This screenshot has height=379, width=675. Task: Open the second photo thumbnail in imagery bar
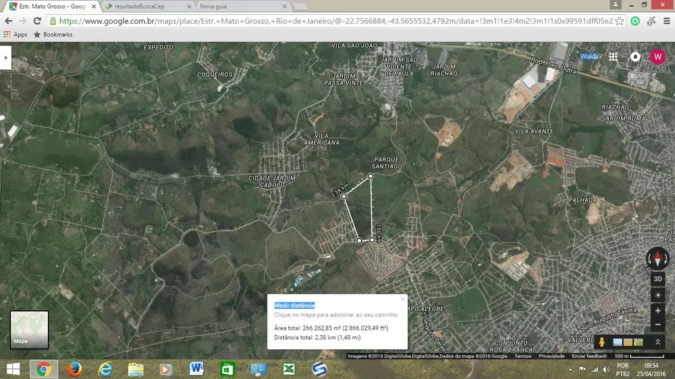628,343
